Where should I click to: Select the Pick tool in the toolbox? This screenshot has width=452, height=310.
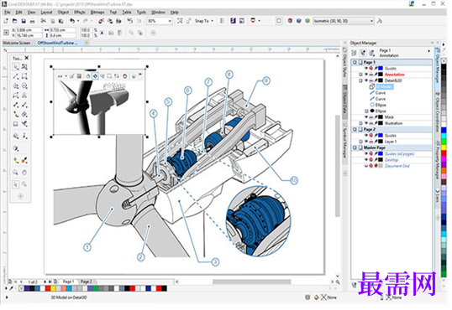coord(16,67)
